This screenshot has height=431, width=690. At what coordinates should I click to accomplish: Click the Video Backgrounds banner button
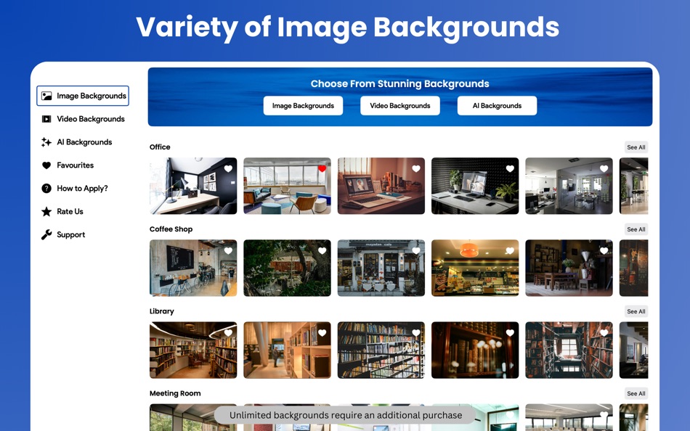(x=400, y=105)
